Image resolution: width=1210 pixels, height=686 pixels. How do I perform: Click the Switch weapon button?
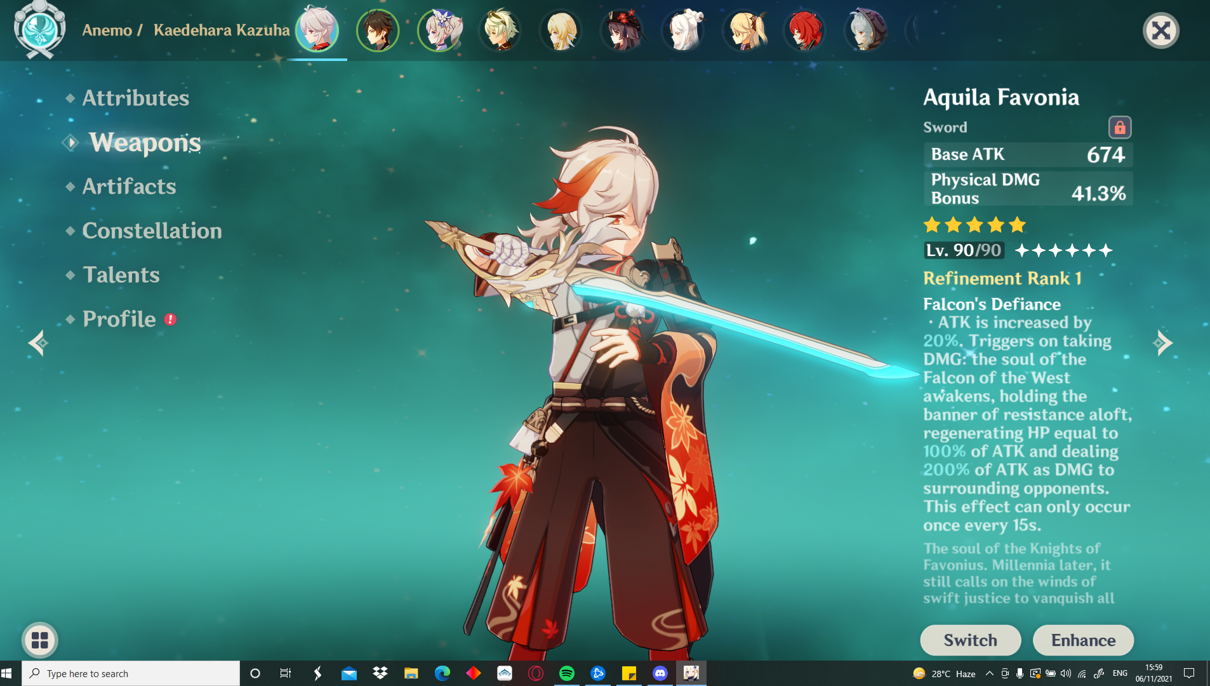pyautogui.click(x=971, y=640)
